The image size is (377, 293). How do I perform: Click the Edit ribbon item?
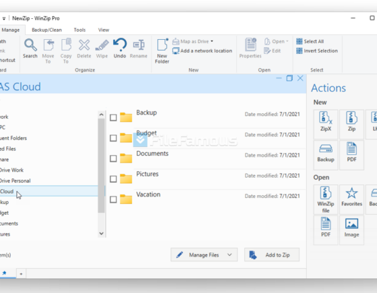[273, 51]
